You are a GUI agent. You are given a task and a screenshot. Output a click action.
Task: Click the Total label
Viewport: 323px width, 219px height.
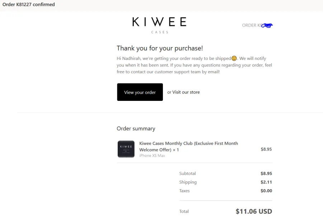[184, 211]
